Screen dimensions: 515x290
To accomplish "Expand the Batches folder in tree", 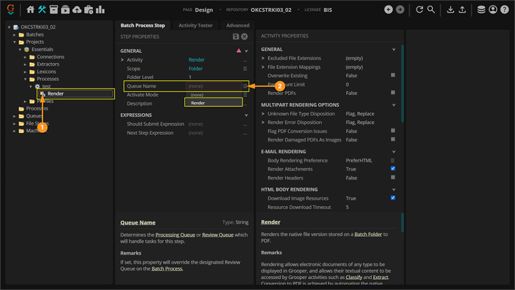I will click(15, 35).
